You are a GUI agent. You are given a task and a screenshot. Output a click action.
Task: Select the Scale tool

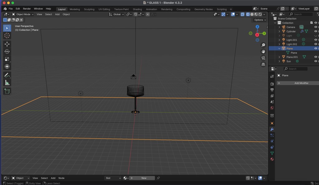(7, 59)
